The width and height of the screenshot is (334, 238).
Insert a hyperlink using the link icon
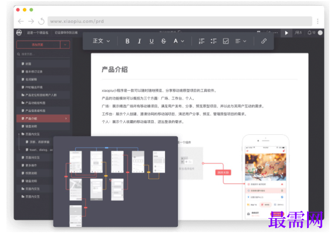click(x=264, y=41)
